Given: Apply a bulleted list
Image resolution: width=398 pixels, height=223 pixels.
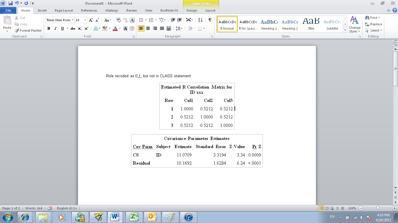Looking at the screenshot, I should (141, 19).
